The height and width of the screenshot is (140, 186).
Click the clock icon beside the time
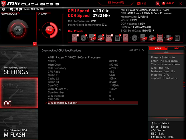pos(3,9)
